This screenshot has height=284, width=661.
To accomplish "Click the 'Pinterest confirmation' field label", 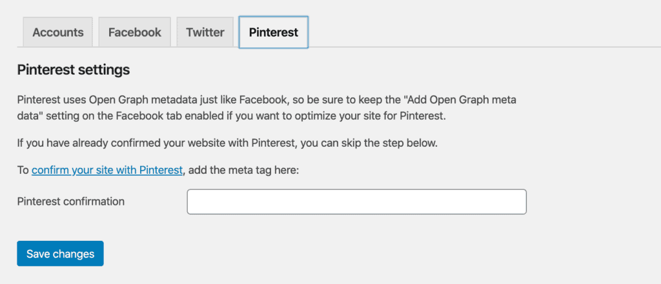I will click(x=71, y=202).
